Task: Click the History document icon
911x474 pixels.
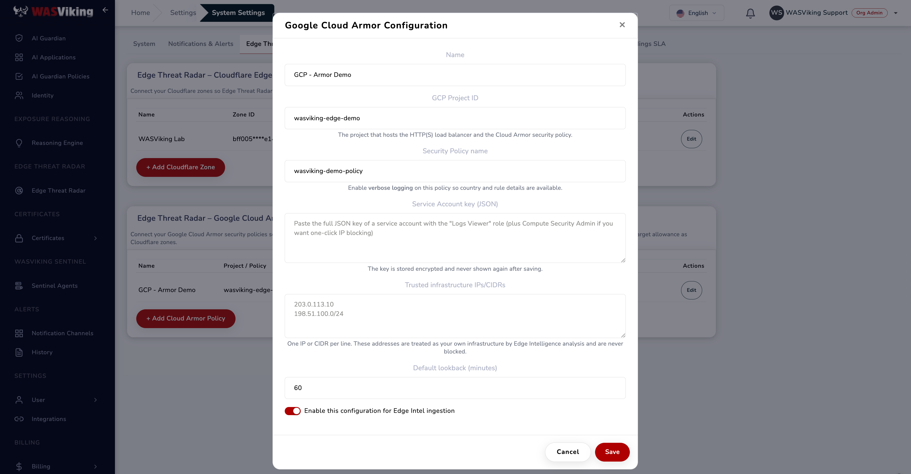Action: click(19, 352)
